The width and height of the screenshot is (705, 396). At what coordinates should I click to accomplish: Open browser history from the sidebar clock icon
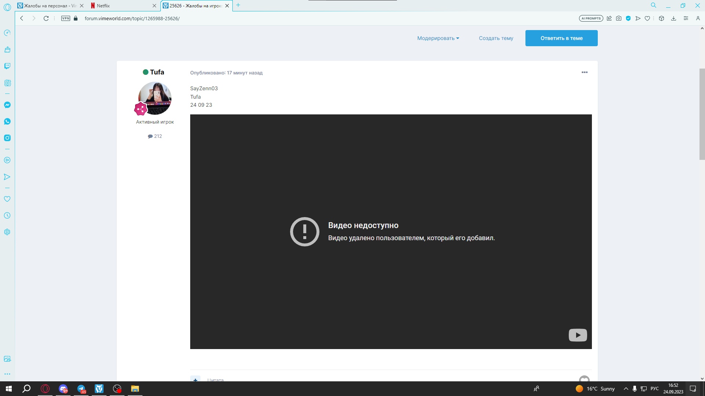point(7,216)
